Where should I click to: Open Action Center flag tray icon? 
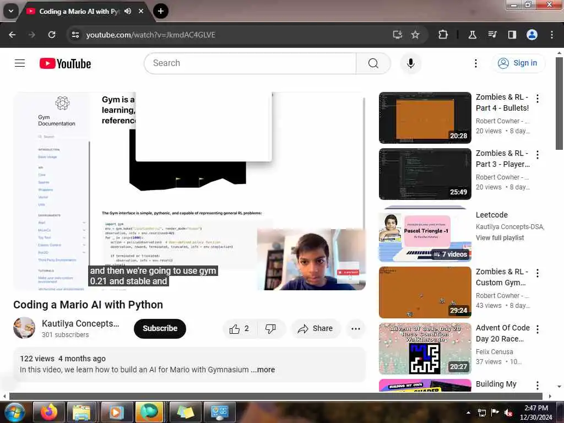coord(495,413)
